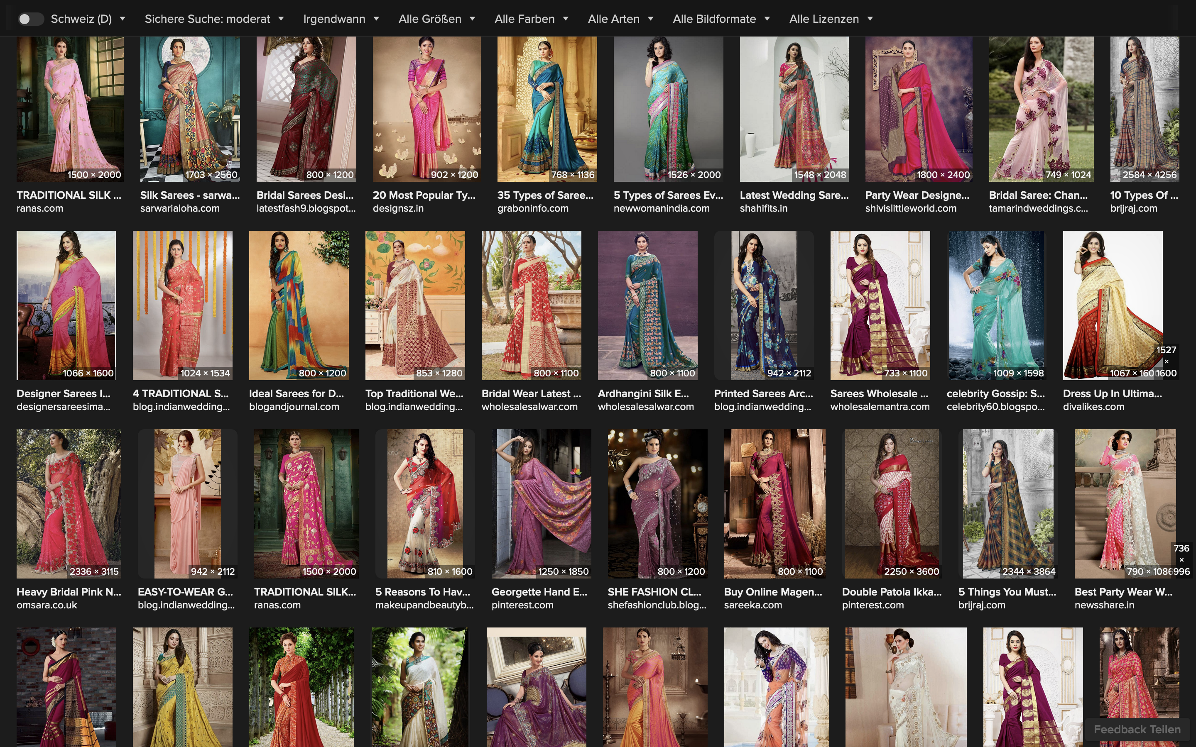Open the 5 Types of Sarees newwomanindia image

(x=668, y=109)
